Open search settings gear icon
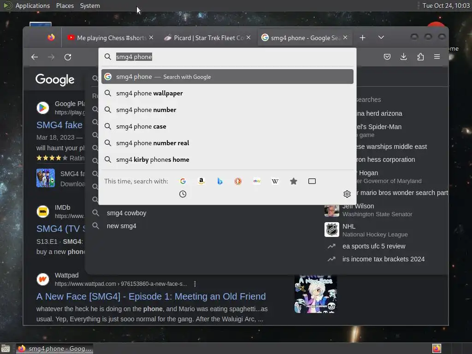This screenshot has height=354, width=472. (347, 194)
